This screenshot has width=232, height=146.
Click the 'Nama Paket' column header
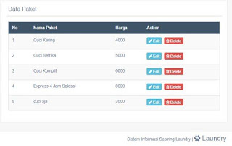tap(45, 28)
